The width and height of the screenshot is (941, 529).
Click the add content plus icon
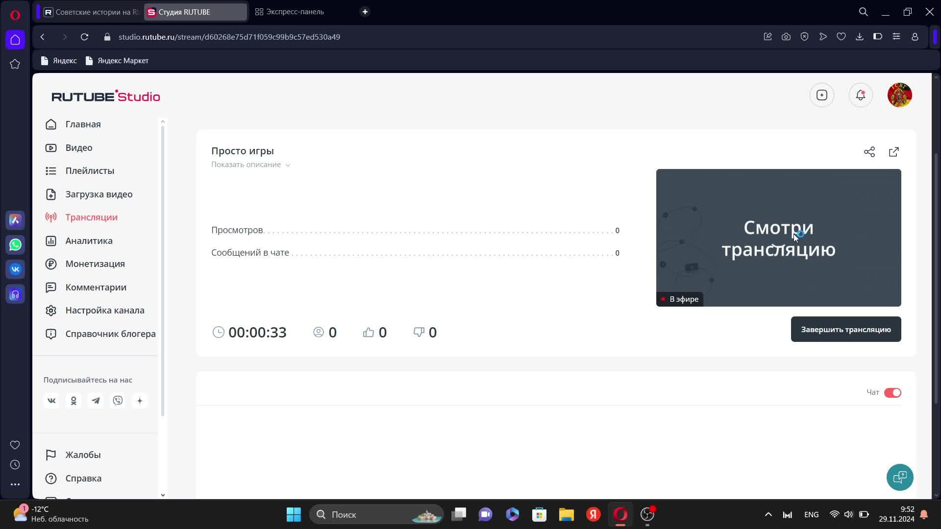[x=821, y=95]
